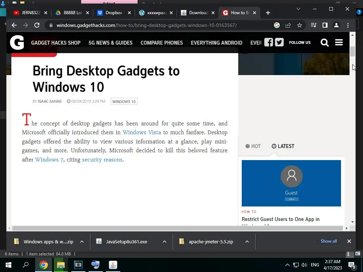Open COMPARE PHONES menu item
The height and width of the screenshot is (272, 363).
[x=162, y=43]
